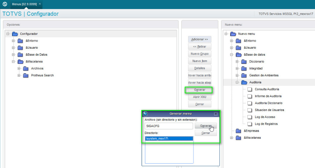
Task: Check the Situacion de Usuarios box
Action: click(250, 110)
